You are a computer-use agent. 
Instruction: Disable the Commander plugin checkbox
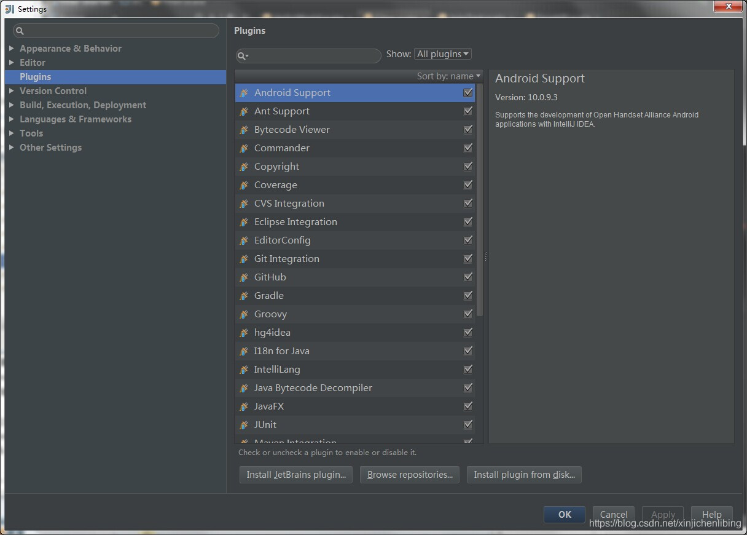coord(468,148)
